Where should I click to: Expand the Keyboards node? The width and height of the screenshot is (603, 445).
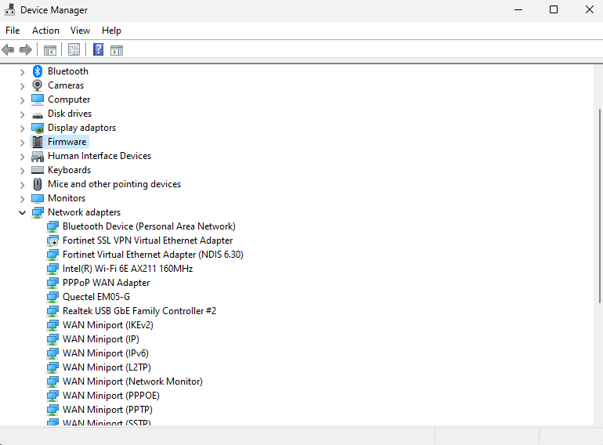coord(22,171)
